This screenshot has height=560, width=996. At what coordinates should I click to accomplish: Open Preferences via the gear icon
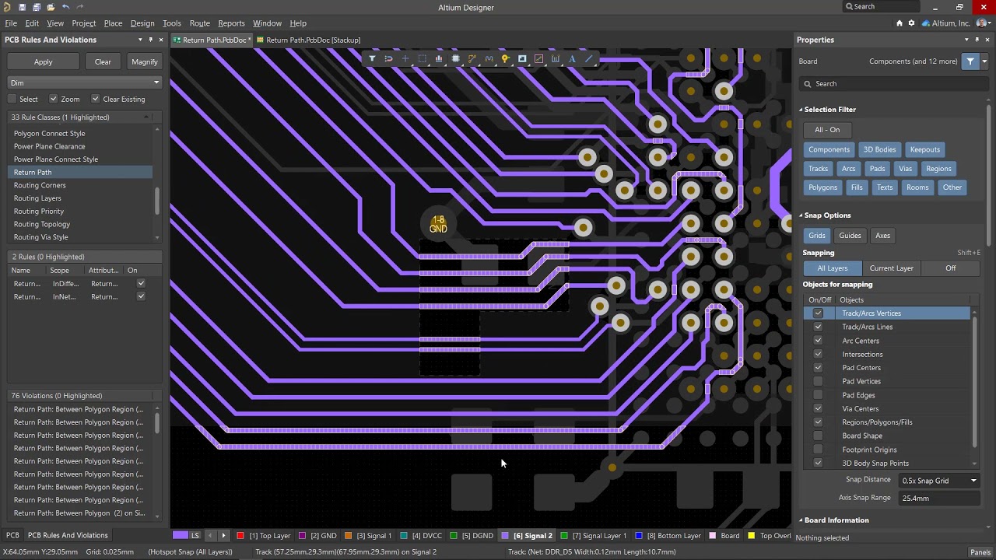coord(912,23)
